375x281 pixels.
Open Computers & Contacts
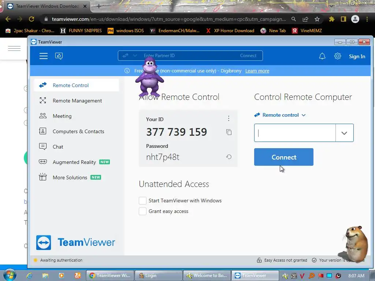coord(77,131)
